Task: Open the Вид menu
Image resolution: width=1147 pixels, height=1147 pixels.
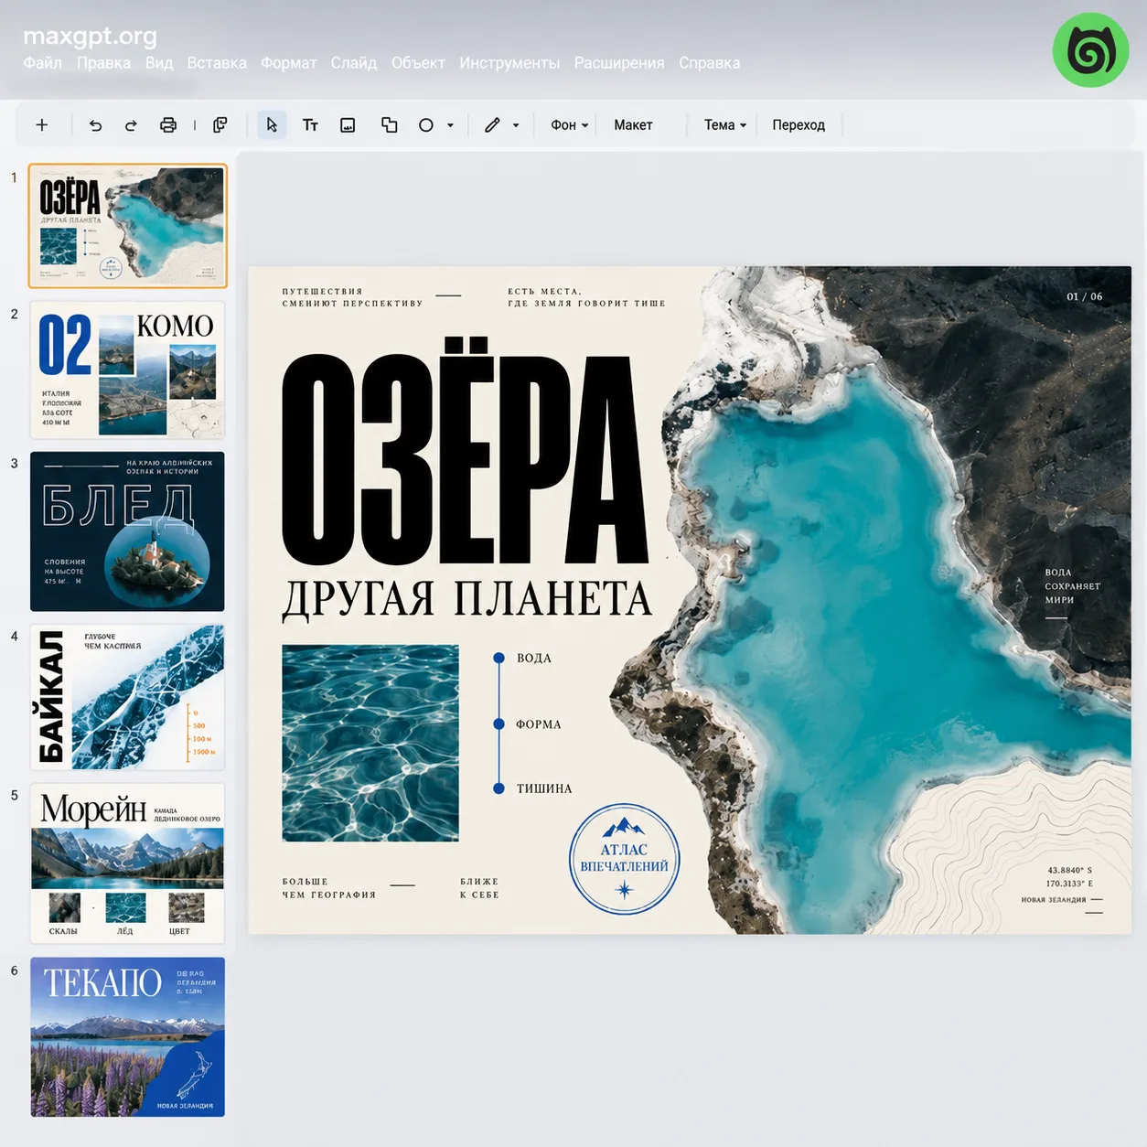Action: coord(159,63)
